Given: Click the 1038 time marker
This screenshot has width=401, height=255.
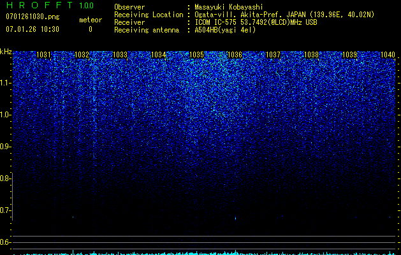Looking at the screenshot, I should pos(311,55).
